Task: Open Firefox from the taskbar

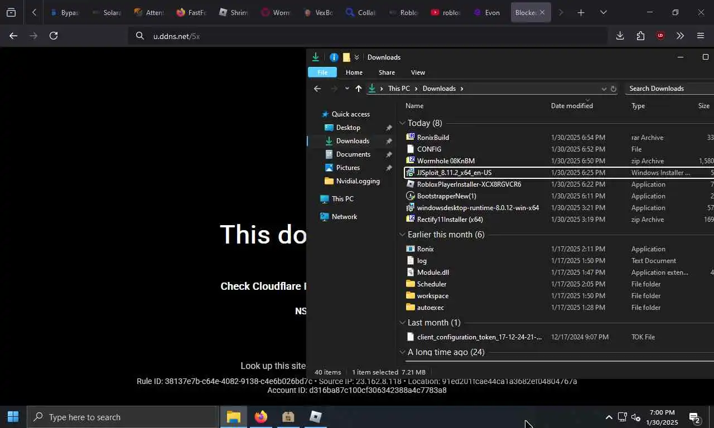Action: pos(260,417)
